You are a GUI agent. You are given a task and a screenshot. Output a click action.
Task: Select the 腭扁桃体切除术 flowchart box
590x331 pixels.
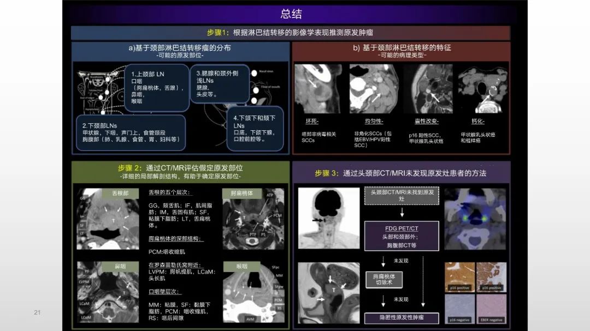tap(384, 280)
